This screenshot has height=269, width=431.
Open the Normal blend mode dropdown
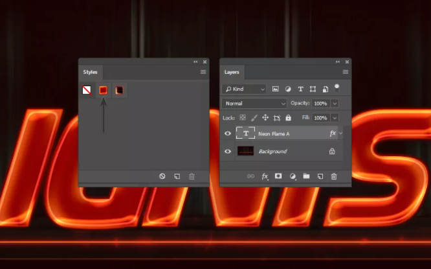[254, 104]
